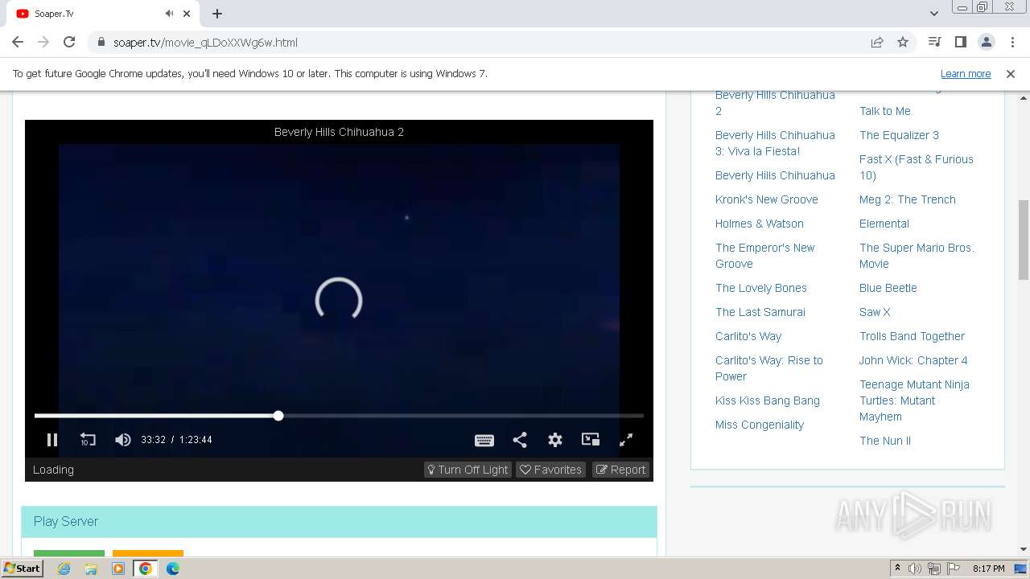Image resolution: width=1030 pixels, height=579 pixels.
Task: Enter fullscreen on the video player
Action: [626, 440]
